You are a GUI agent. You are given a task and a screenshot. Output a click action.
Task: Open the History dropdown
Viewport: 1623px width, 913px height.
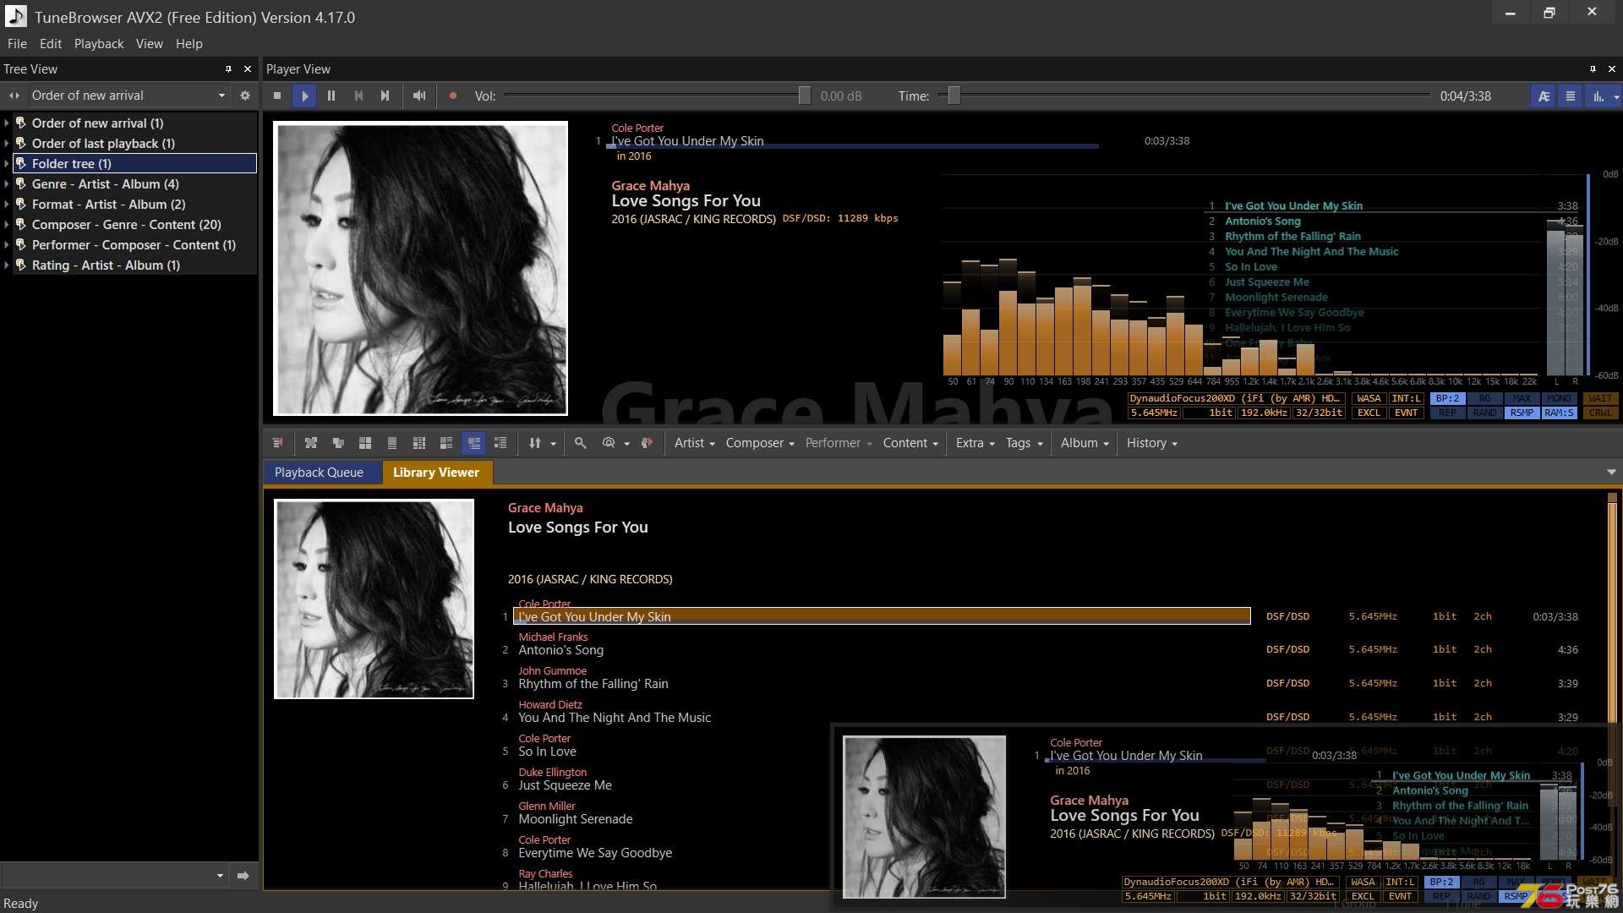click(x=1152, y=443)
